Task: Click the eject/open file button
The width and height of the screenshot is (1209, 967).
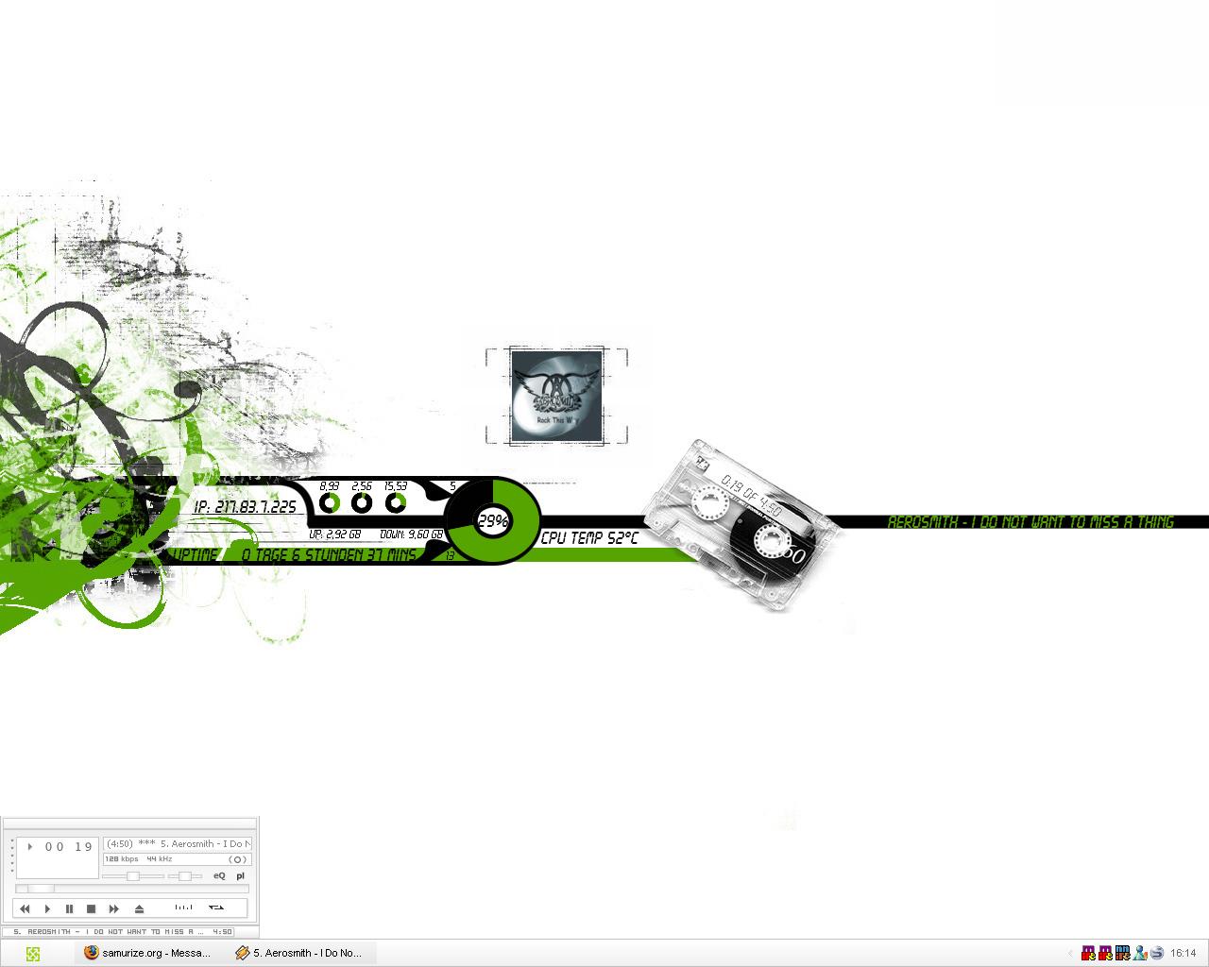Action: [x=139, y=908]
